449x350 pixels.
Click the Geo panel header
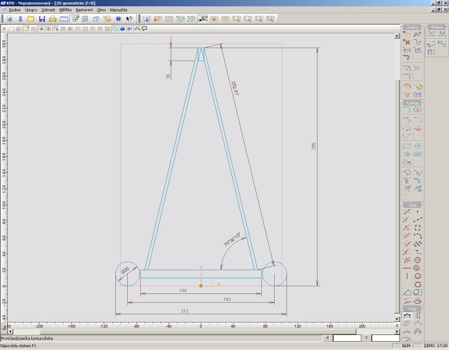coord(412,205)
